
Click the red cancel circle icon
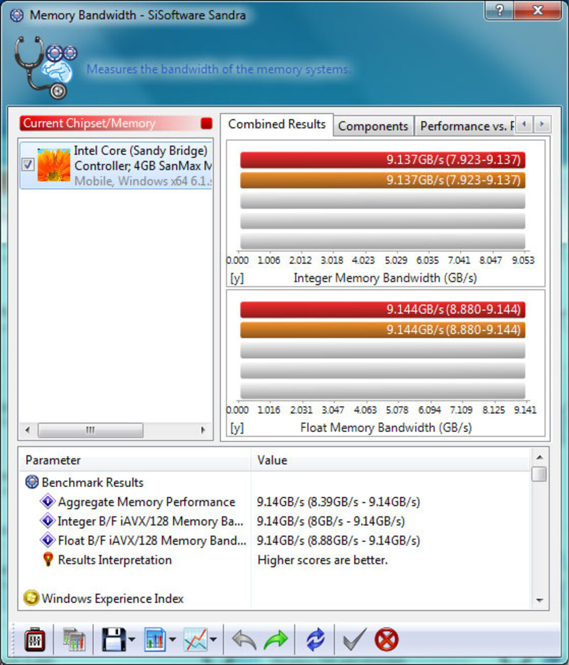pyautogui.click(x=387, y=639)
